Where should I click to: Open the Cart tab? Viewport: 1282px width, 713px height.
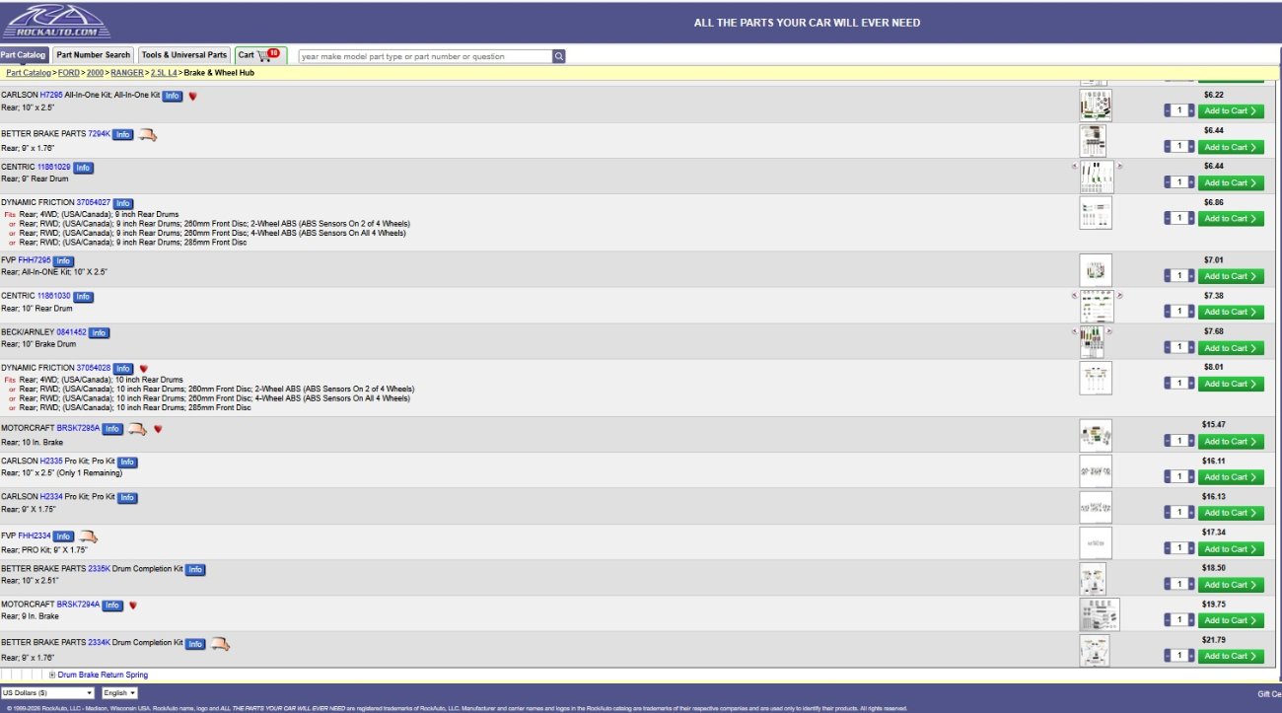259,56
